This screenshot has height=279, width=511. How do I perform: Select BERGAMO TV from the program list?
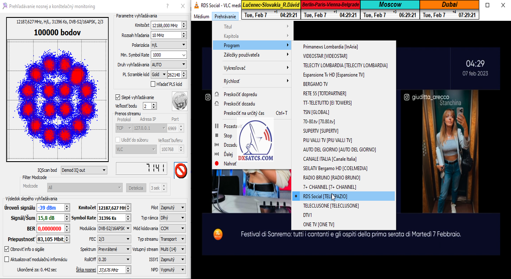pos(315,84)
